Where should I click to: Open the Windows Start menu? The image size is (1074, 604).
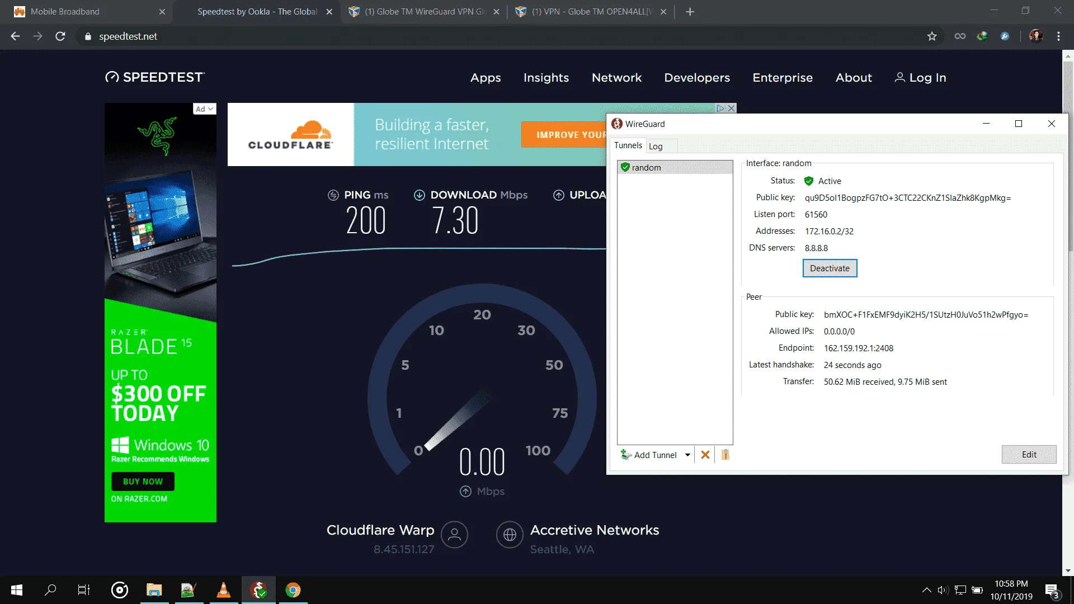click(x=17, y=590)
